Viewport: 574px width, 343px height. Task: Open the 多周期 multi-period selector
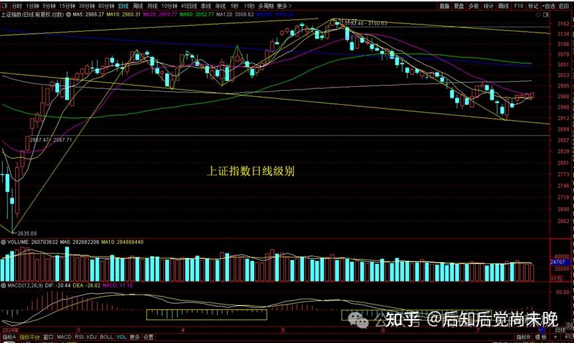[x=265, y=5]
